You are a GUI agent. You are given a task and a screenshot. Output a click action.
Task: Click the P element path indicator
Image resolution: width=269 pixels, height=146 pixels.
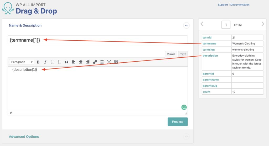pos(11,113)
